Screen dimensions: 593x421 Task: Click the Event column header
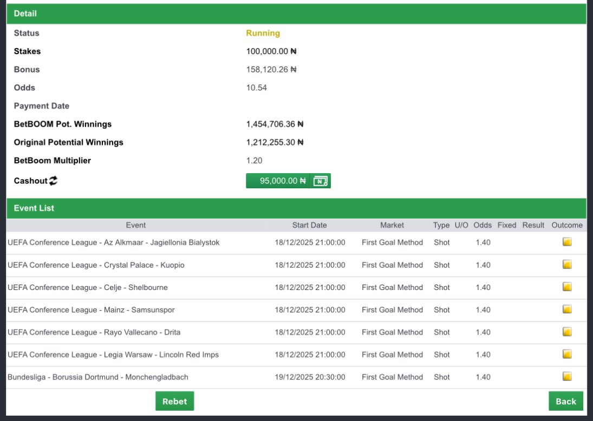pyautogui.click(x=135, y=225)
